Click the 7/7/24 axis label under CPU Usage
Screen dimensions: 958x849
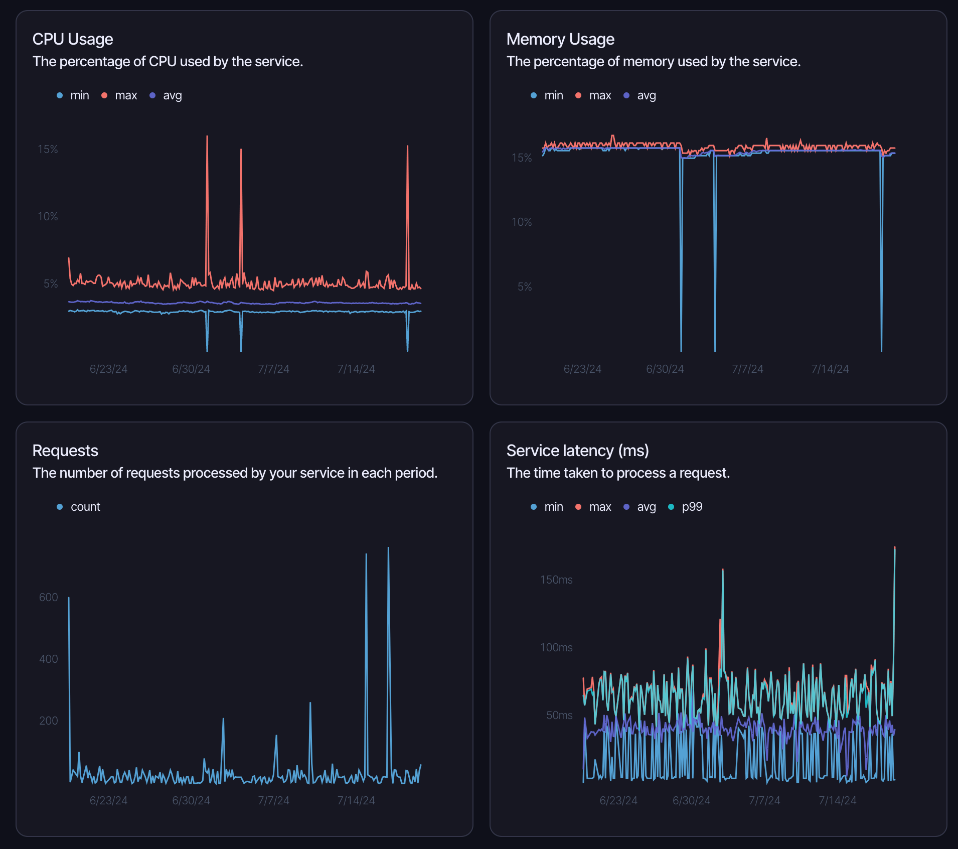coord(274,368)
